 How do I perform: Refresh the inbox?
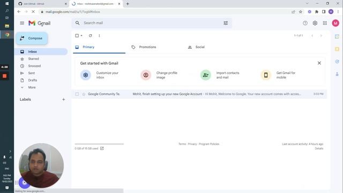[90, 35]
